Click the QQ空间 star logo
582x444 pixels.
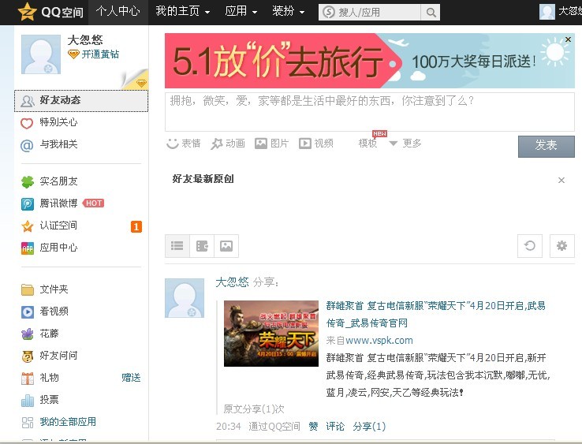point(27,12)
